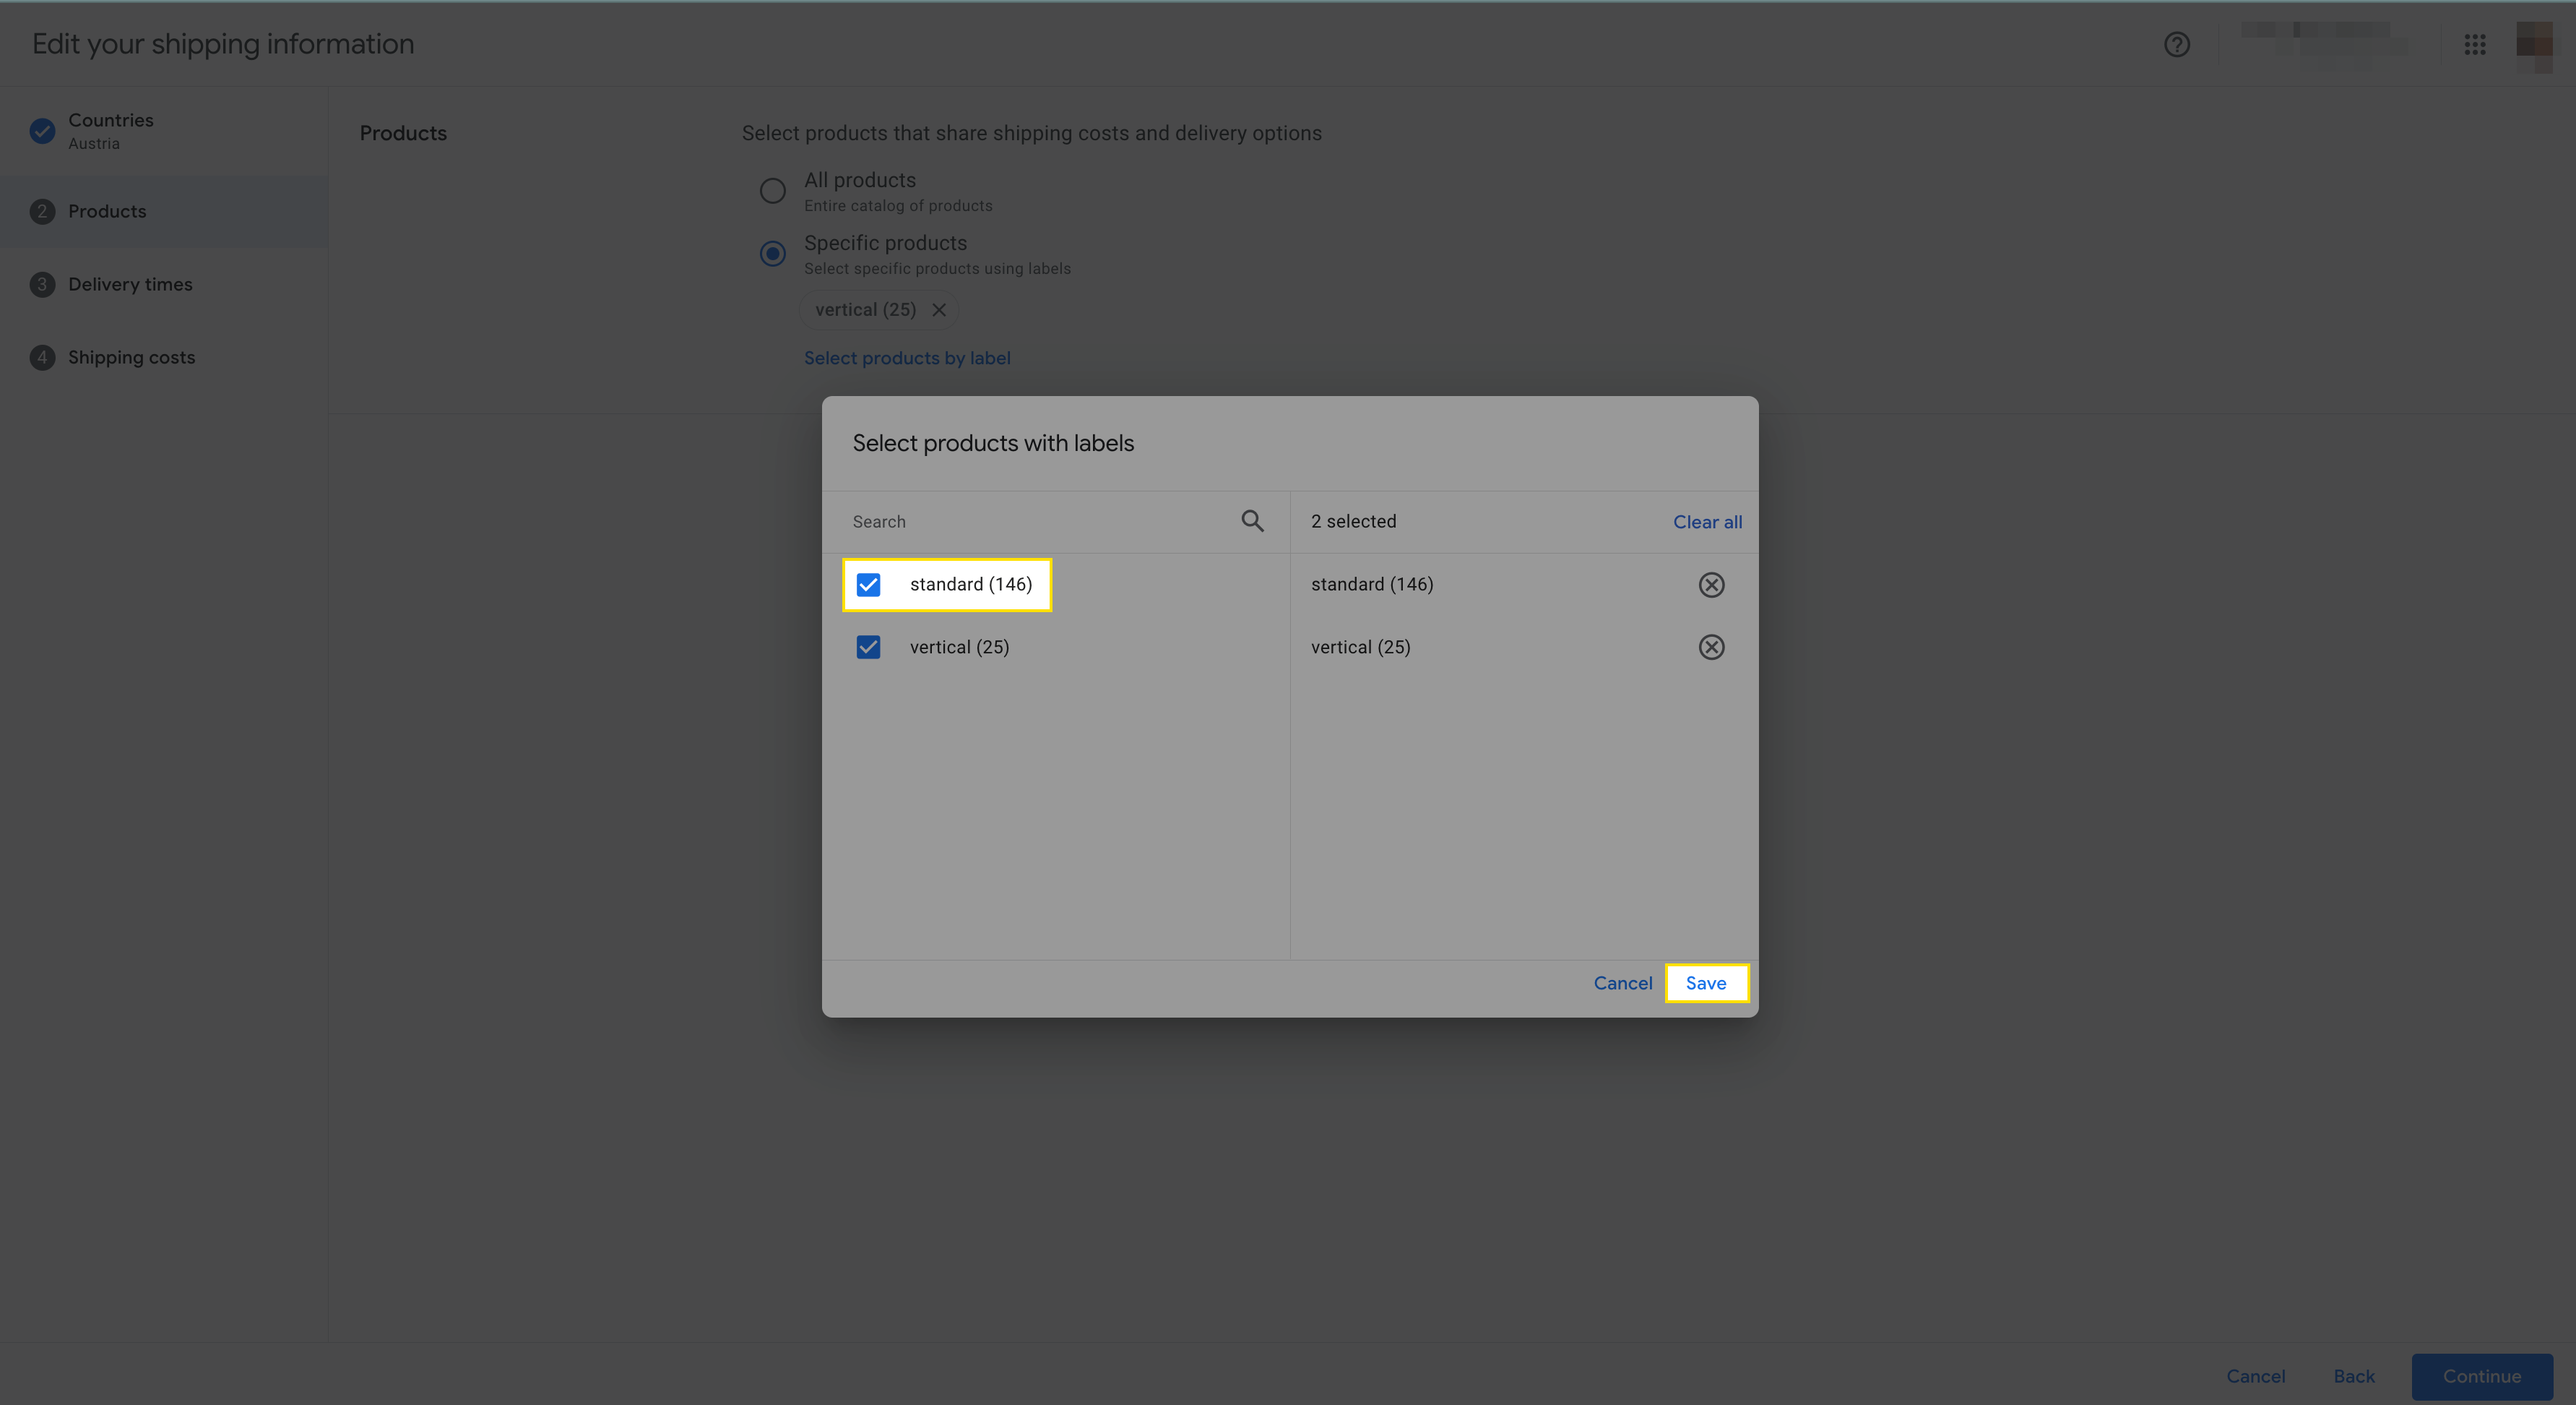
Task: Save the label selection
Action: tap(1706, 983)
